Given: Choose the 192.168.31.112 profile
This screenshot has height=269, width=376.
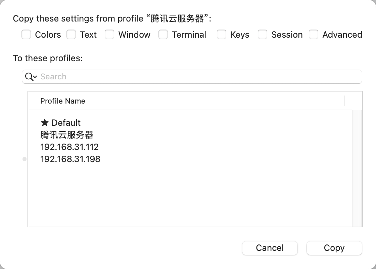Looking at the screenshot, I should click(69, 147).
